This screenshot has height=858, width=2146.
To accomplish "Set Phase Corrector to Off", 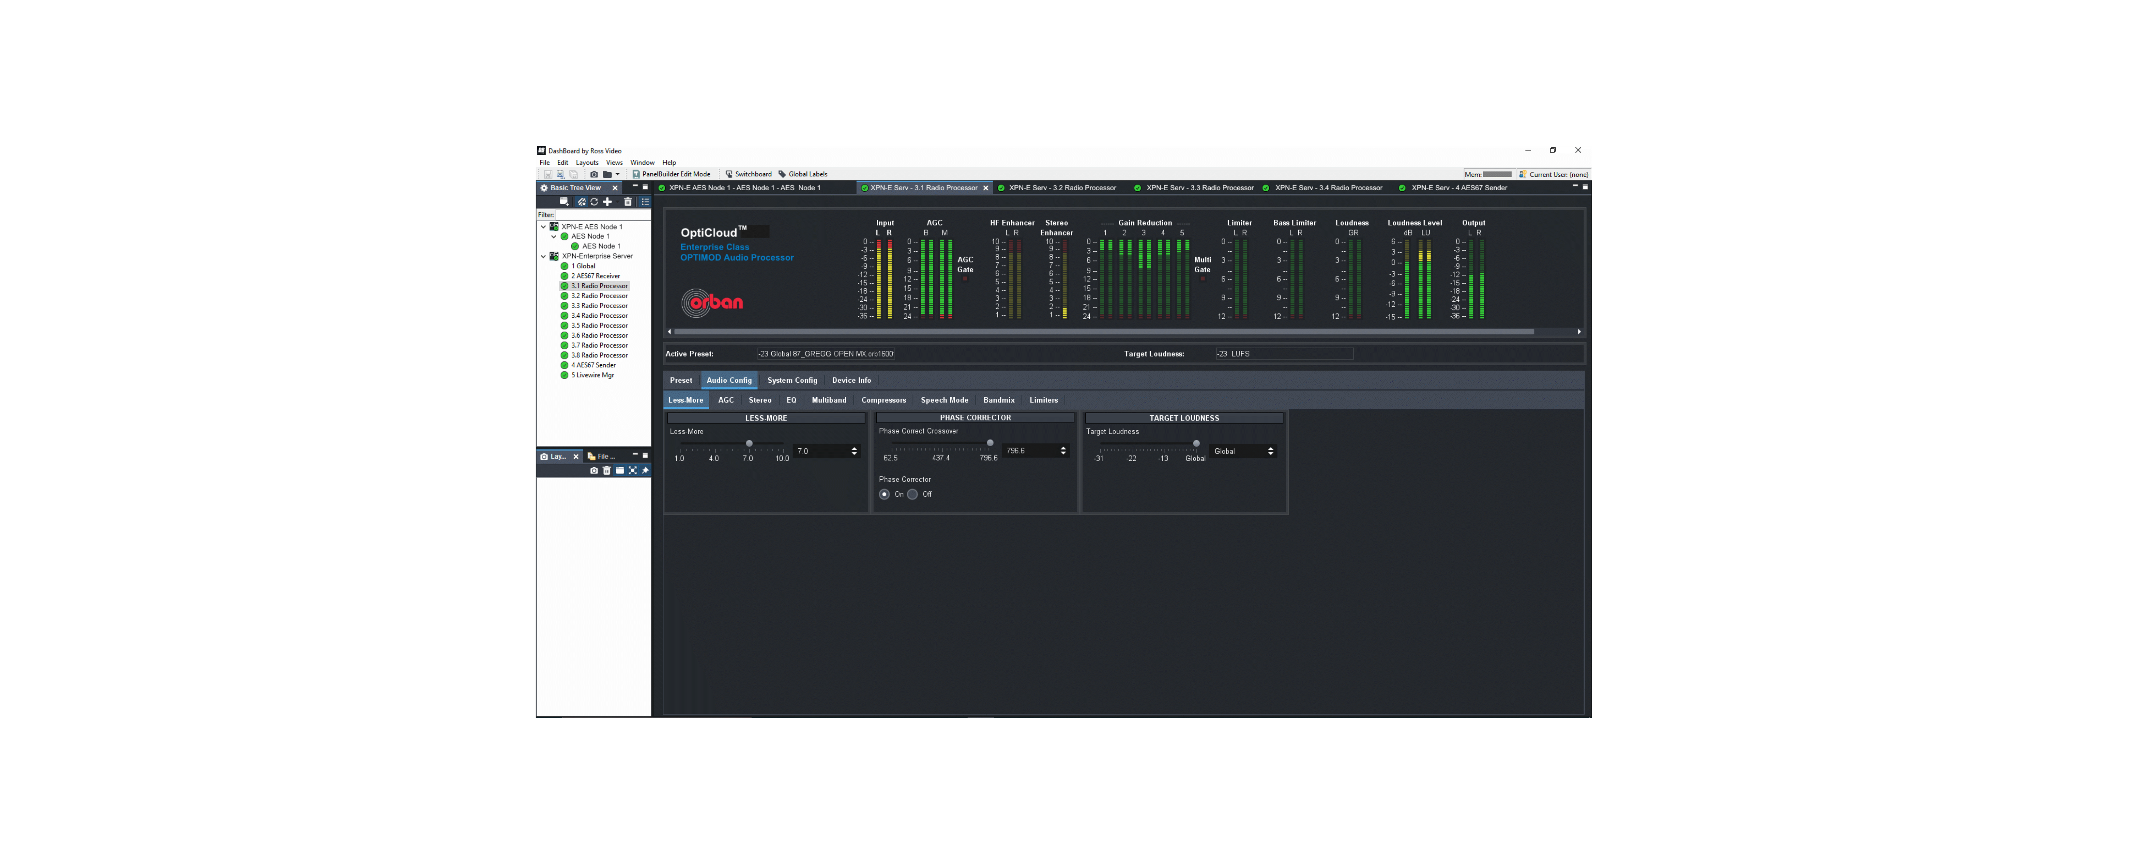I will click(913, 494).
